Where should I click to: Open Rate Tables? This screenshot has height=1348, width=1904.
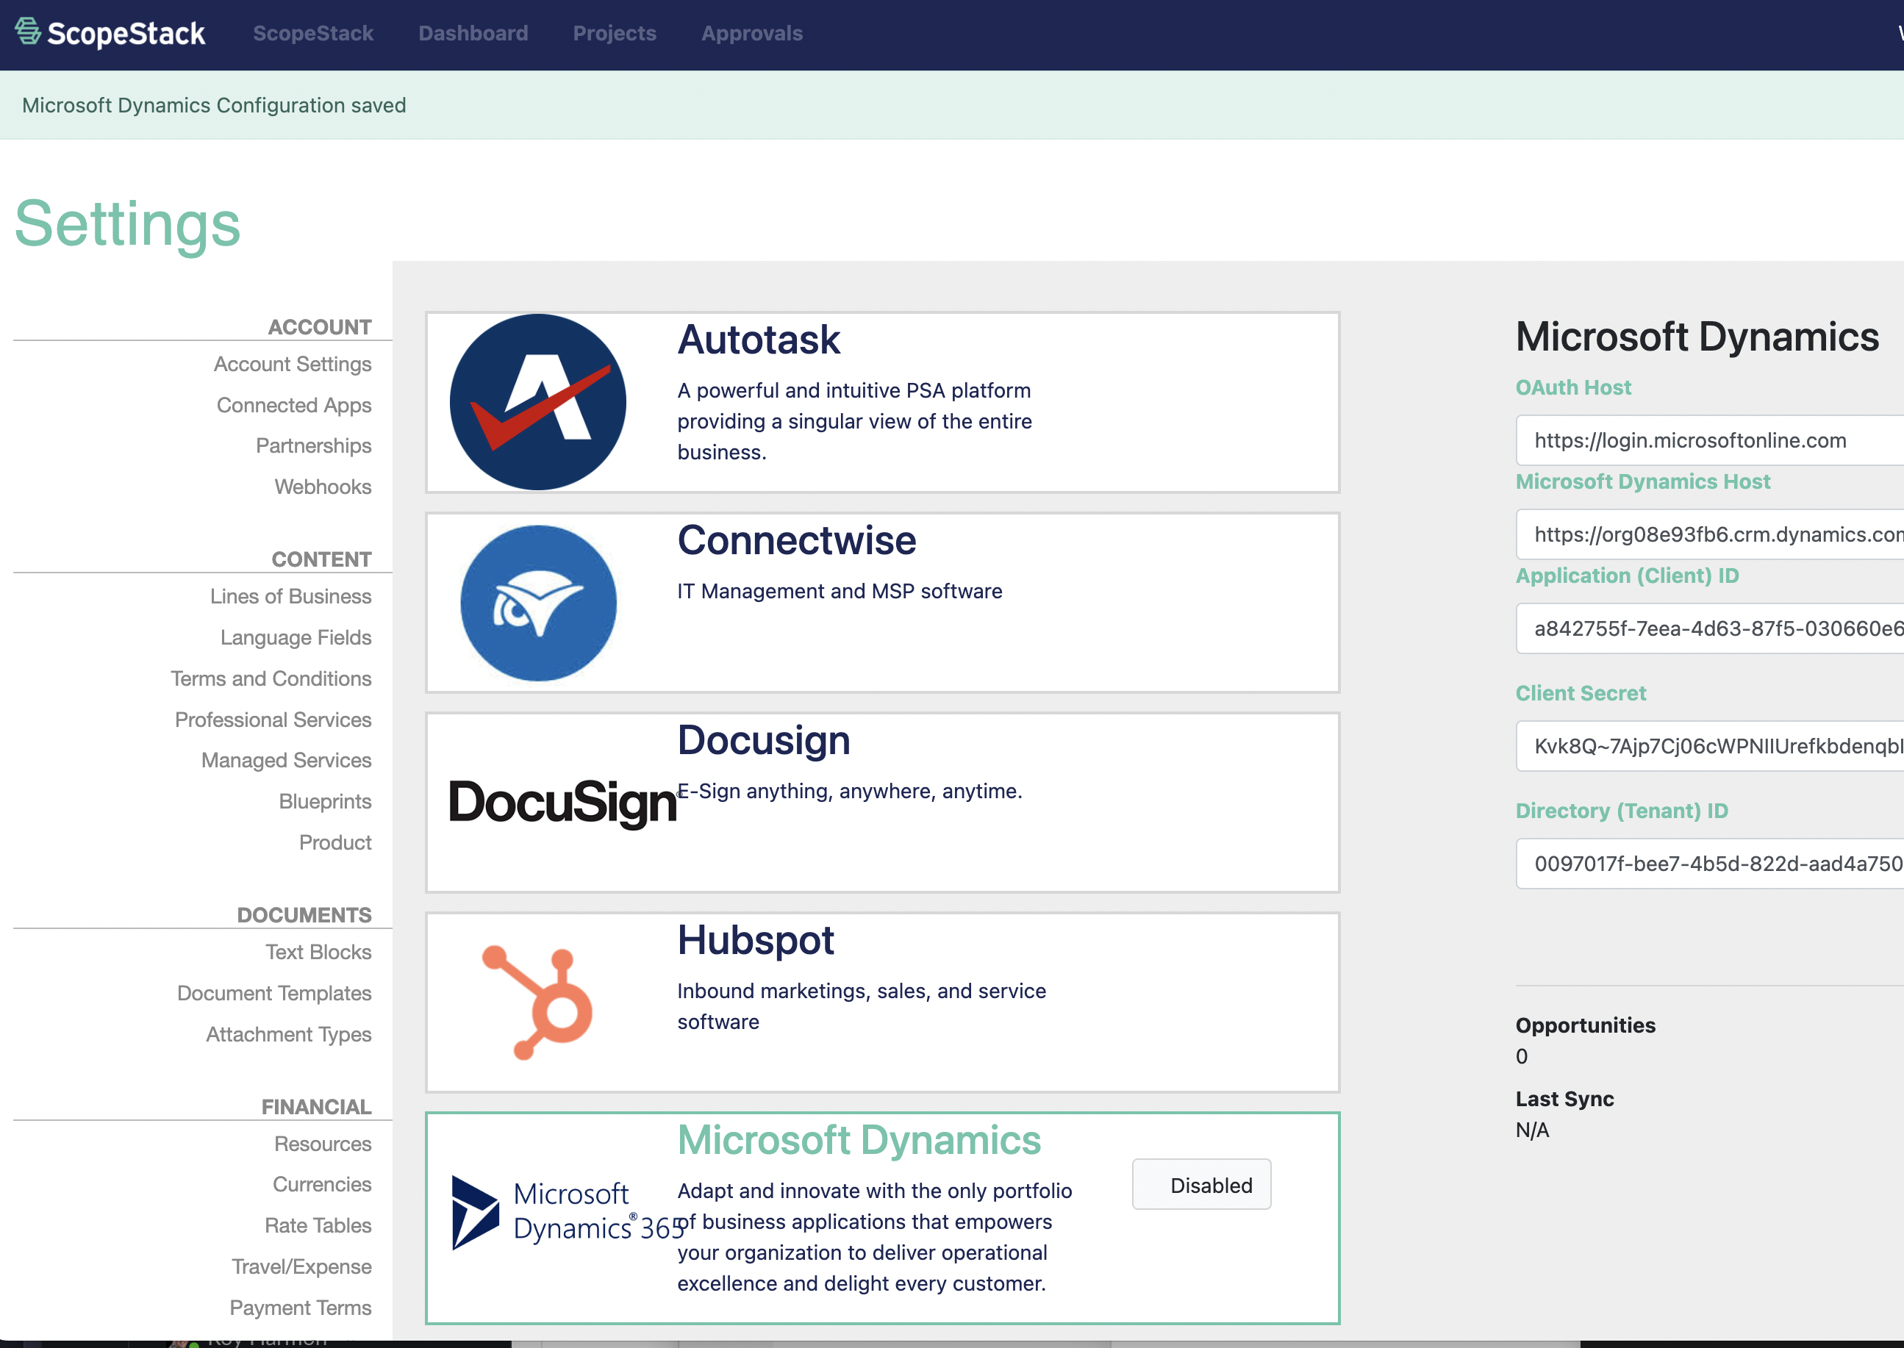pyautogui.click(x=318, y=1225)
